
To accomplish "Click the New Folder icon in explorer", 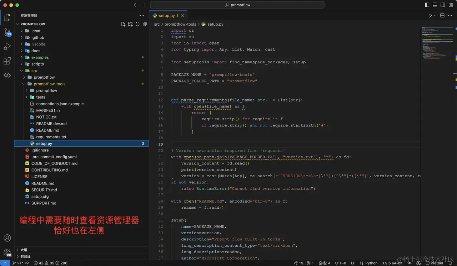I will [130, 24].
